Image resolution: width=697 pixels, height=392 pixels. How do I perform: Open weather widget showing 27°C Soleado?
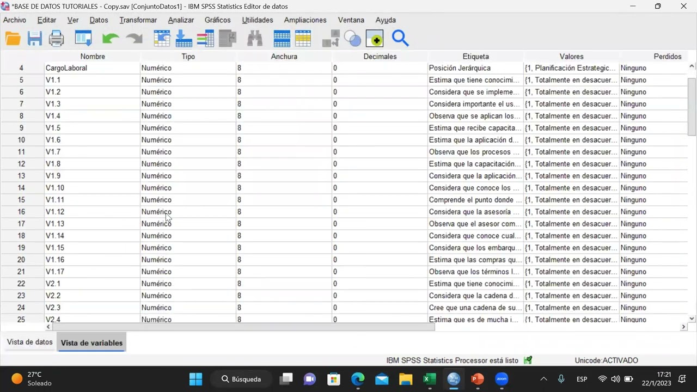click(32, 379)
